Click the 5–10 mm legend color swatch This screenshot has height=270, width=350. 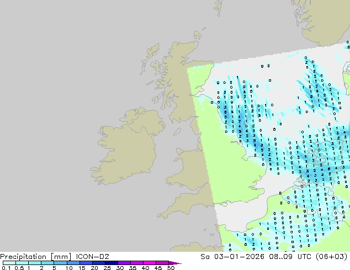(60, 263)
